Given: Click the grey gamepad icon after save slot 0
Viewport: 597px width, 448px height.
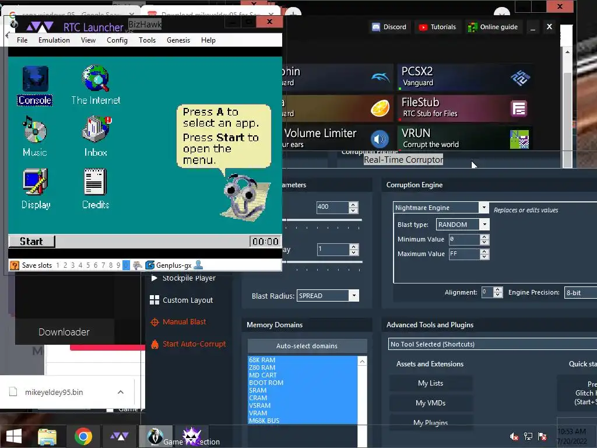Looking at the screenshot, I should (138, 265).
